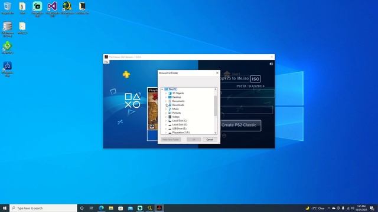Select Videos folder in the tree
The image size is (378, 212).
[x=176, y=117]
